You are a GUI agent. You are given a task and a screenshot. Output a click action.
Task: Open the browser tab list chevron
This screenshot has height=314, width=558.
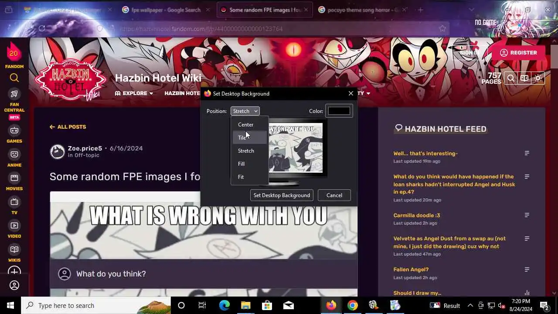471,10
